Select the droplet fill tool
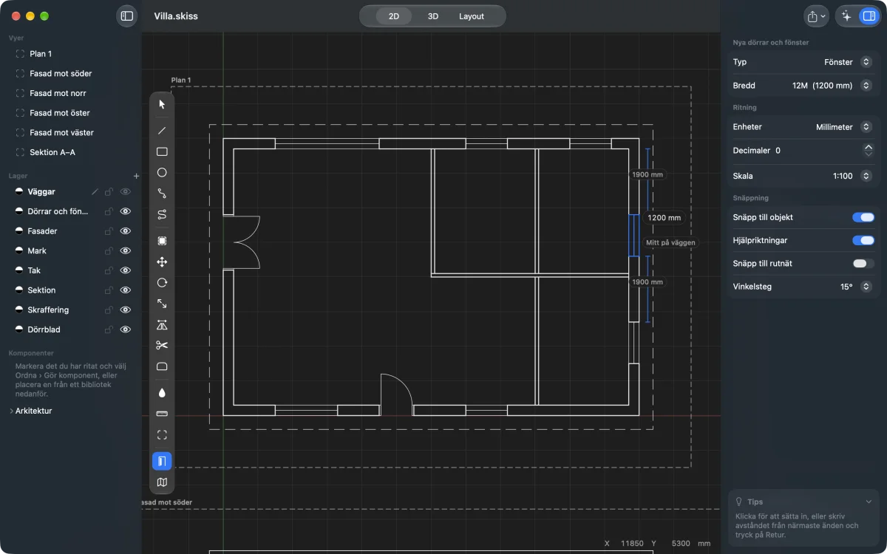The width and height of the screenshot is (887, 554). click(162, 392)
